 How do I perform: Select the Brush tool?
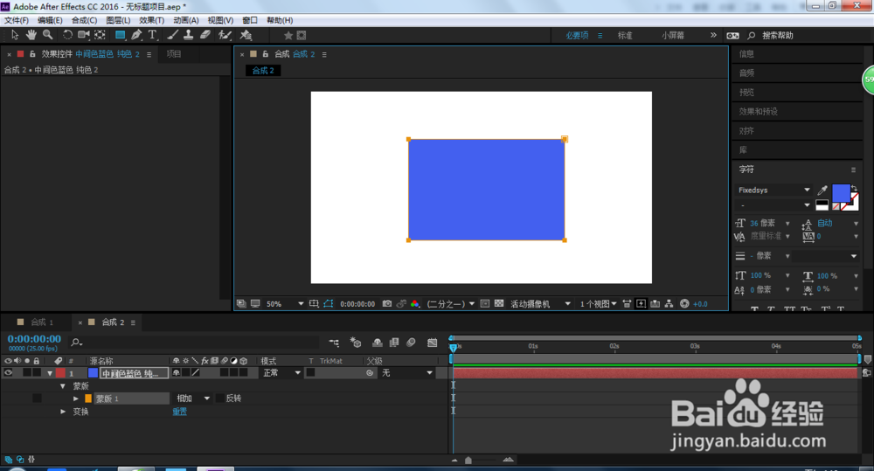pos(173,35)
